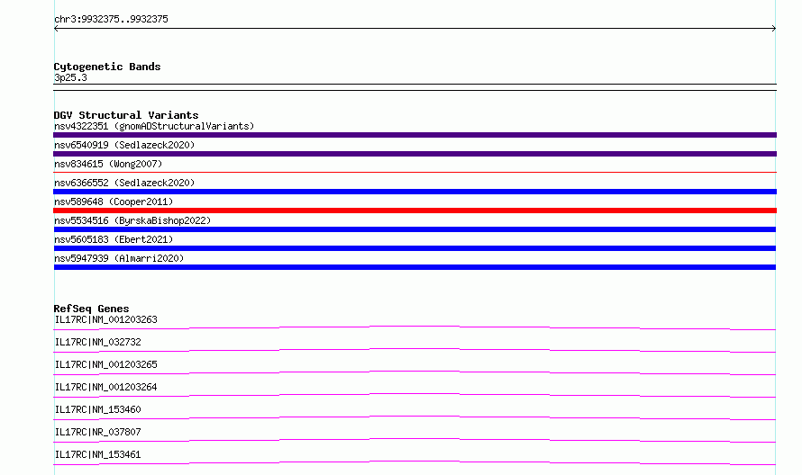Select transcript IL17RC|NM_001203263
Screen dimensions: 802x475
105,319
